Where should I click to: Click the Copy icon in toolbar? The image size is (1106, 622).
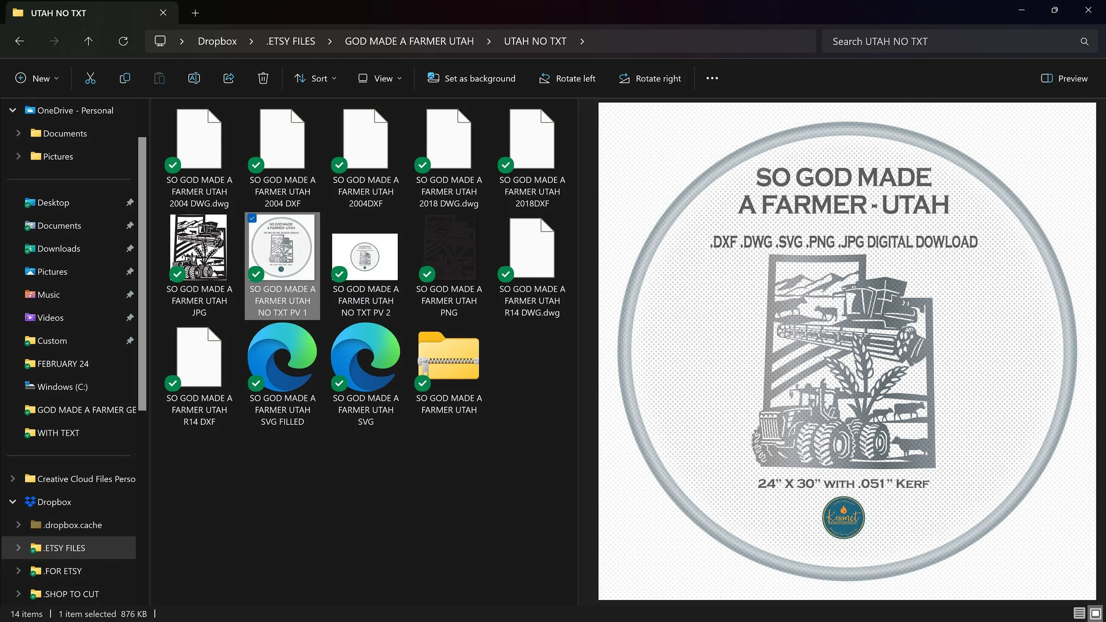click(x=125, y=78)
